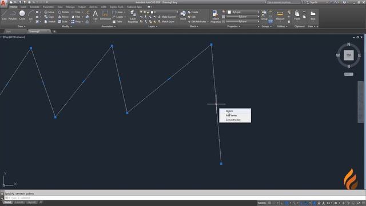Expand the Block panel
This screenshot has width=366, height=206.
[x=194, y=26]
